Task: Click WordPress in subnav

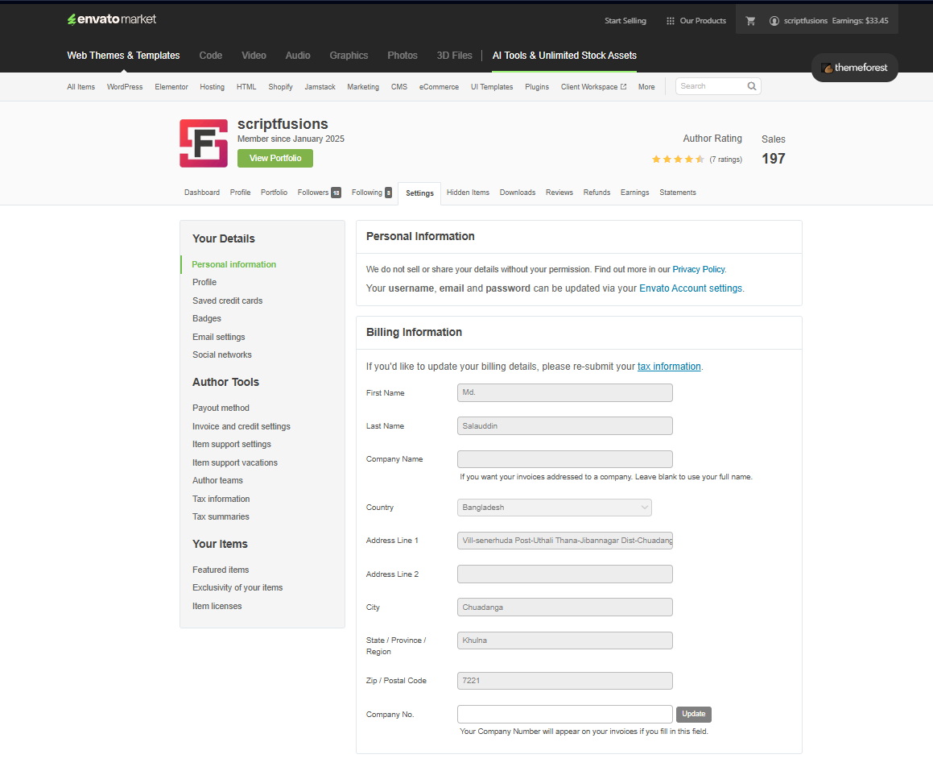Action: (x=124, y=87)
